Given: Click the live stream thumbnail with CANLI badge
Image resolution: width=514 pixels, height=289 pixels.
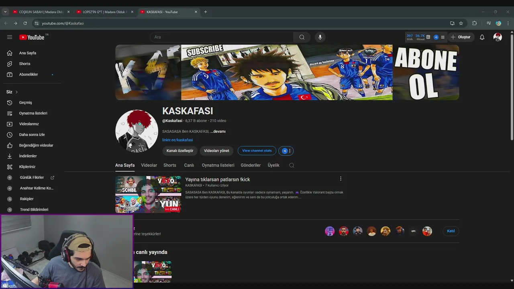Looking at the screenshot, I should pos(148,194).
